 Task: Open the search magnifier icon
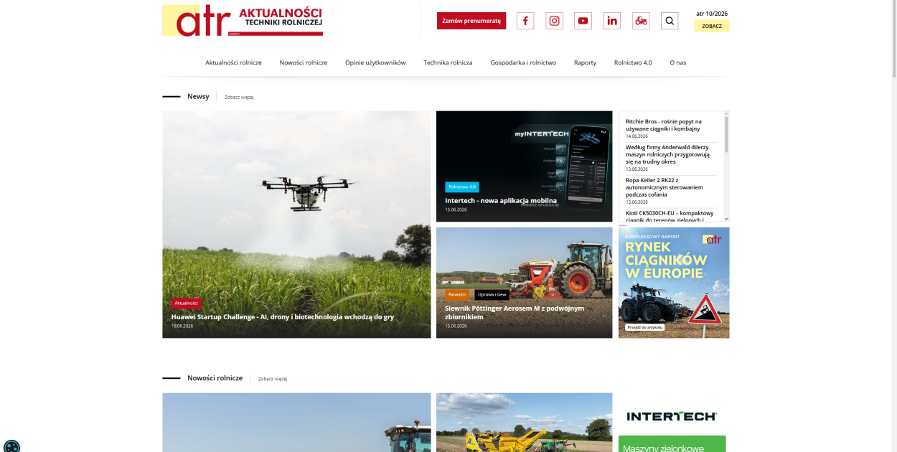pyautogui.click(x=670, y=21)
